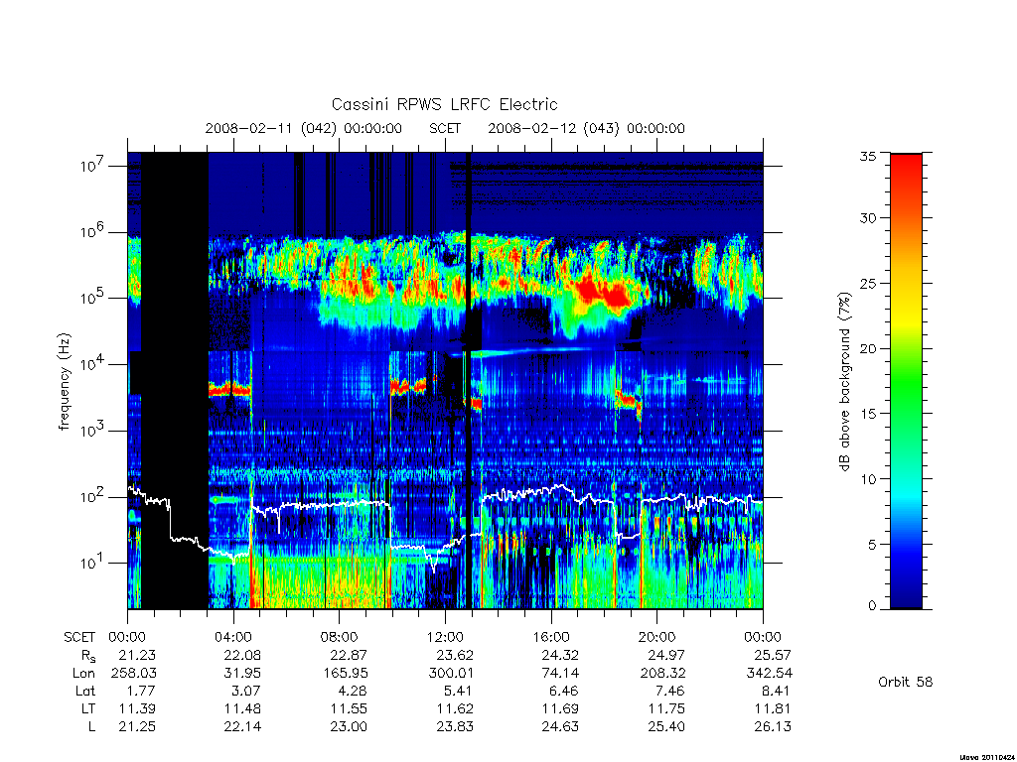This screenshot has width=1017, height=762.
Task: Click the SCET label above the plot
Action: [x=445, y=128]
